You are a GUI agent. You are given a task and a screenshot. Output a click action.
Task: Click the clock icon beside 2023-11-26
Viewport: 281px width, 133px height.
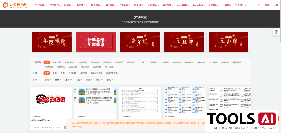[x=32, y=128]
